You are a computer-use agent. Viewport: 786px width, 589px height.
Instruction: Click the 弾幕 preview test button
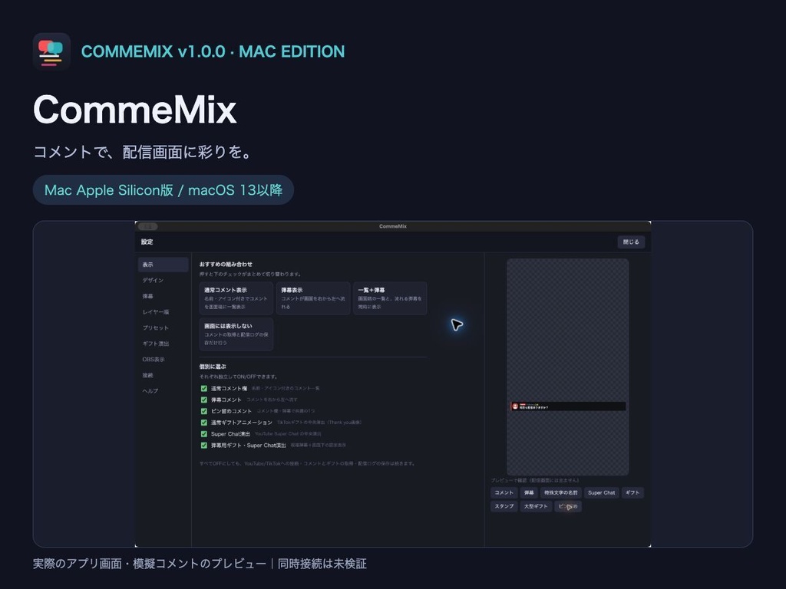[529, 493]
